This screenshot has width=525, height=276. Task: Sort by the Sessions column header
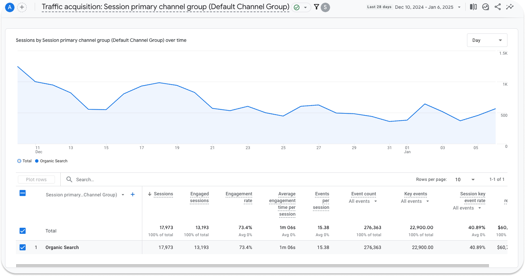pos(163,194)
